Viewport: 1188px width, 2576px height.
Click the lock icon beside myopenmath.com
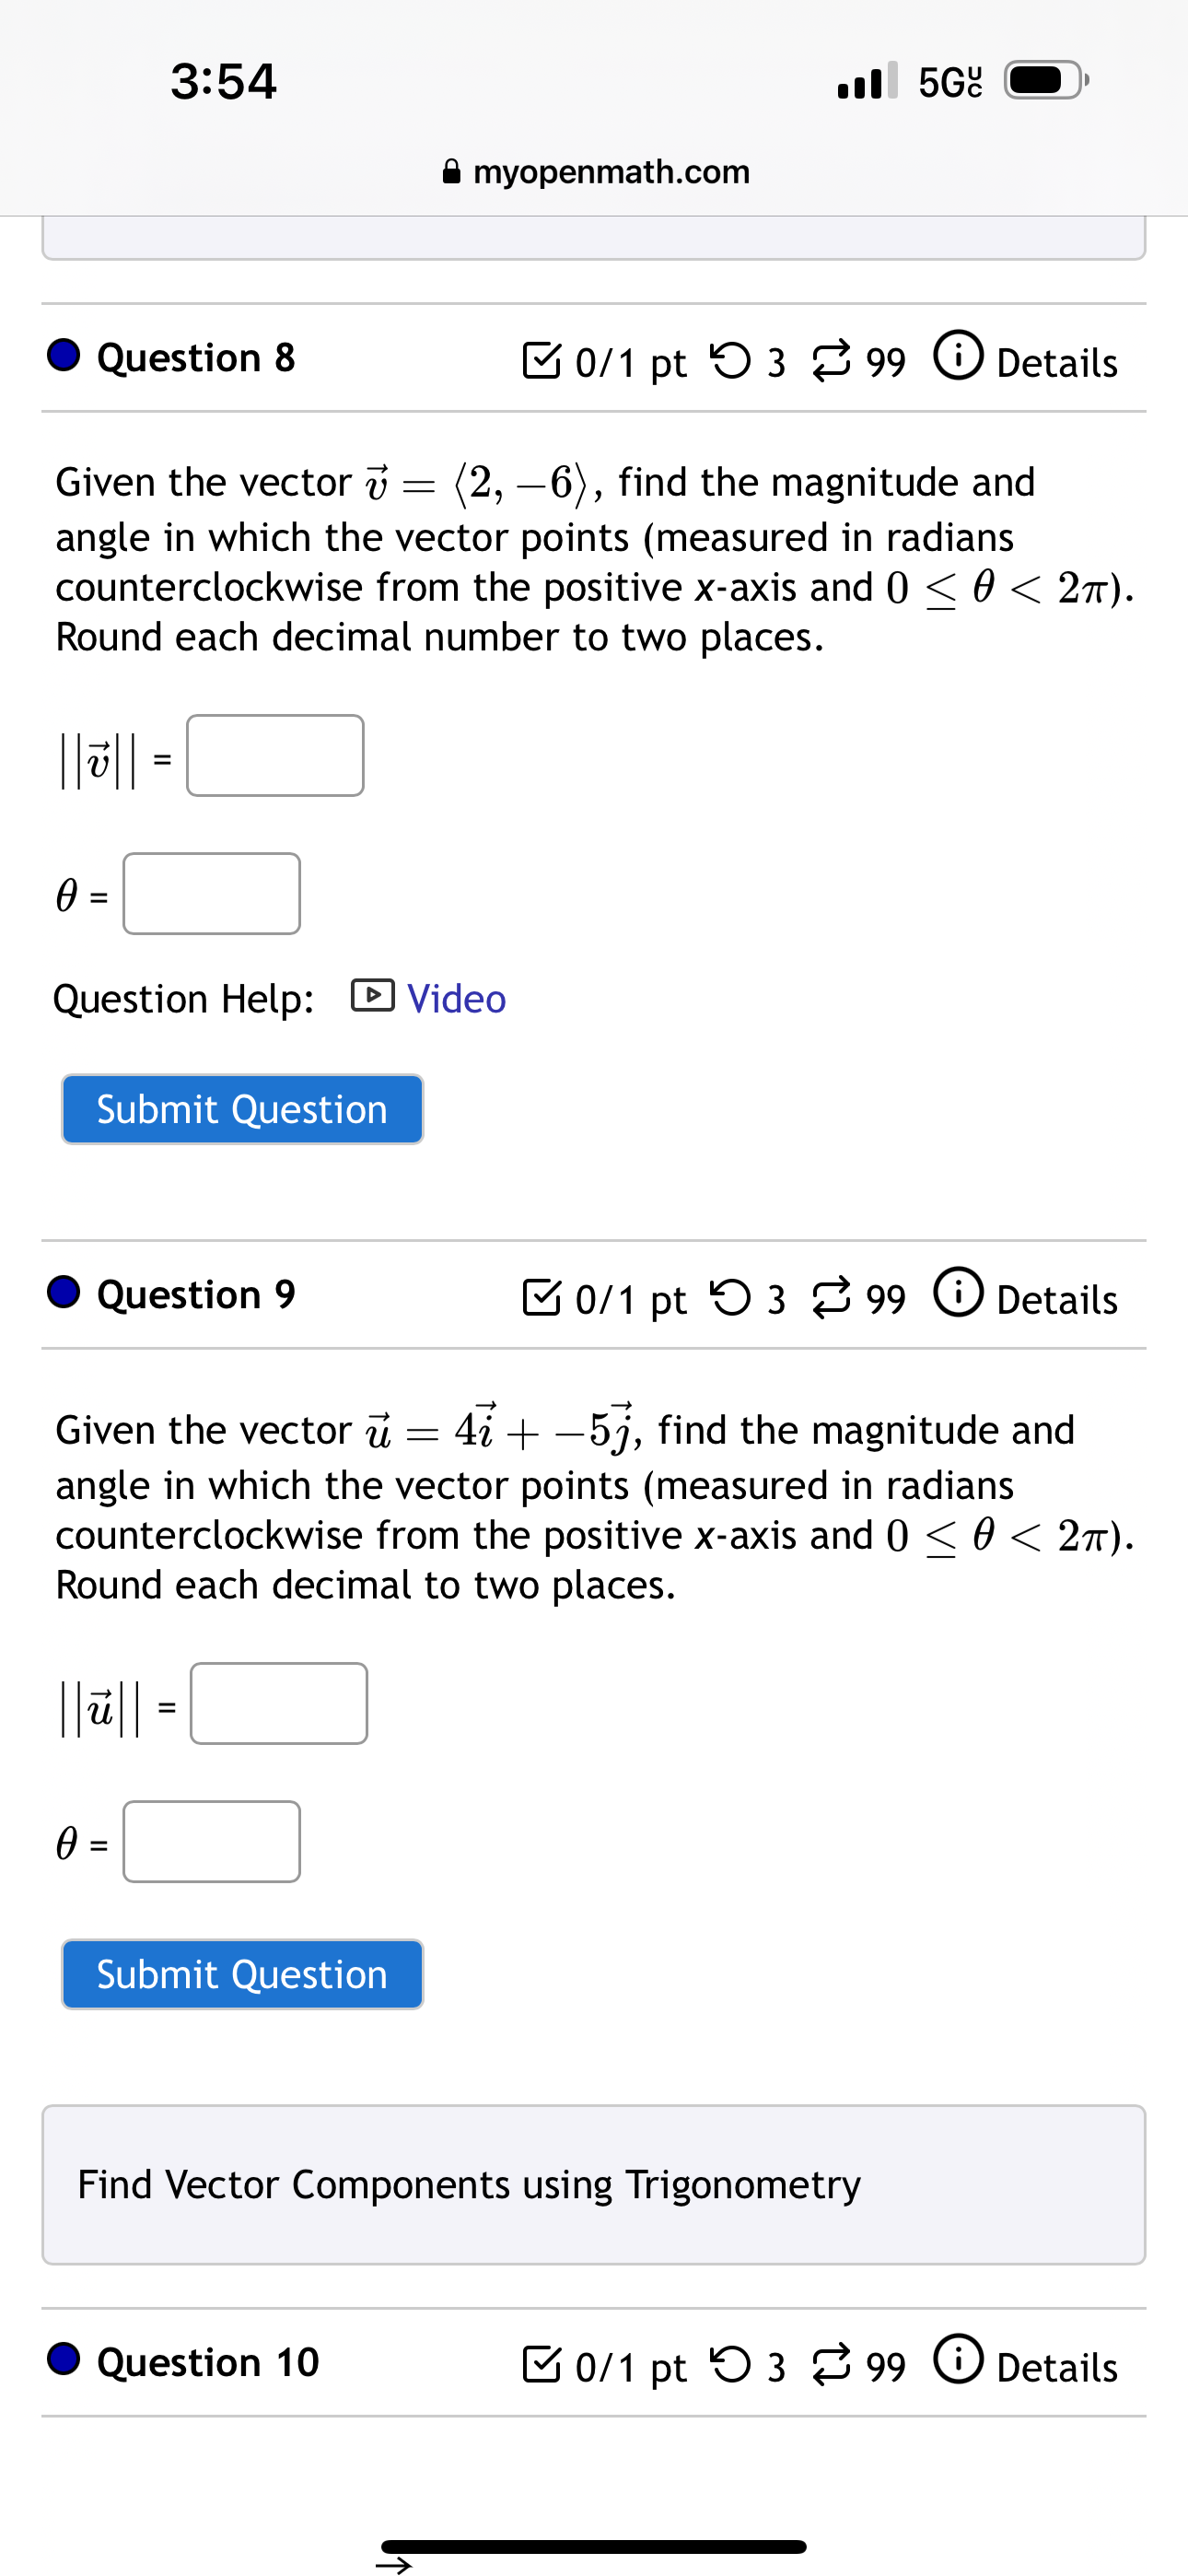tap(452, 171)
